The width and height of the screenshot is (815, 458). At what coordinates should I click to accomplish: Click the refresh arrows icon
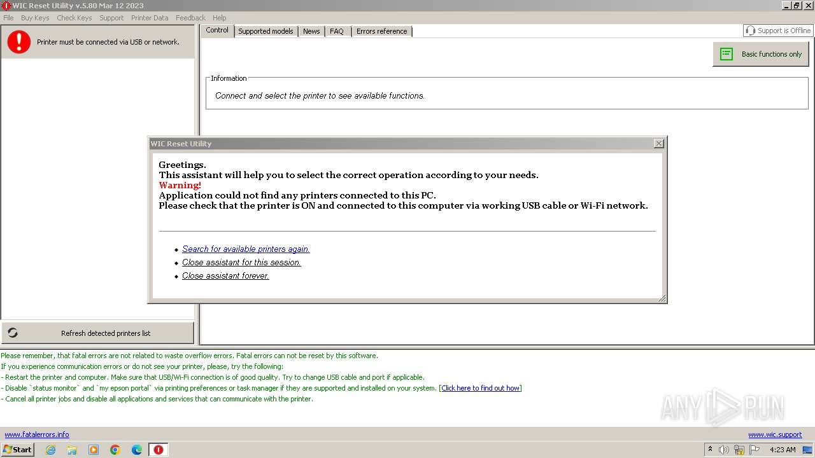click(13, 333)
